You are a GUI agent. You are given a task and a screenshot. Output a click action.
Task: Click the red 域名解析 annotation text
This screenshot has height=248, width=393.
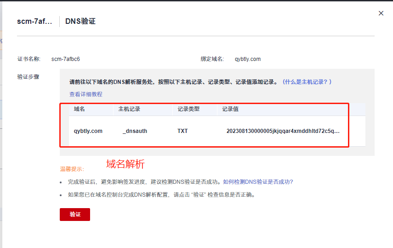pos(125,164)
